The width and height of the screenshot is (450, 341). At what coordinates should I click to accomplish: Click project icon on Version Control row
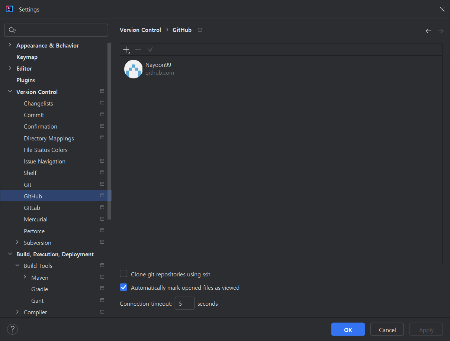click(102, 91)
